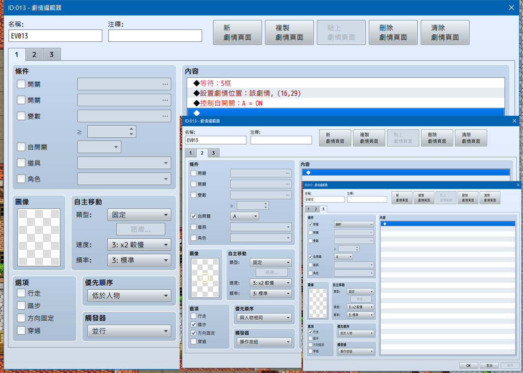This screenshot has height=373, width=523.
Task: Open the 0001 switch selector field
Action: 354,224
